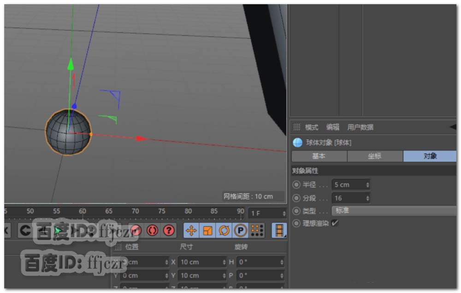Toggle the 类型 animation circle button
Image resolution: width=461 pixels, height=293 pixels.
coord(296,211)
